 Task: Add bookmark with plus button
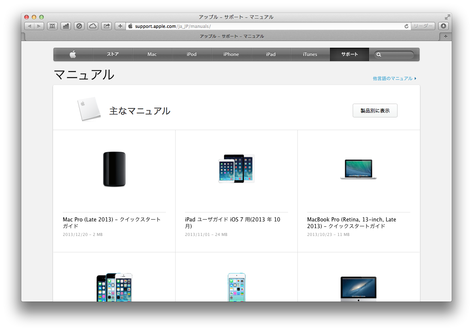(120, 26)
